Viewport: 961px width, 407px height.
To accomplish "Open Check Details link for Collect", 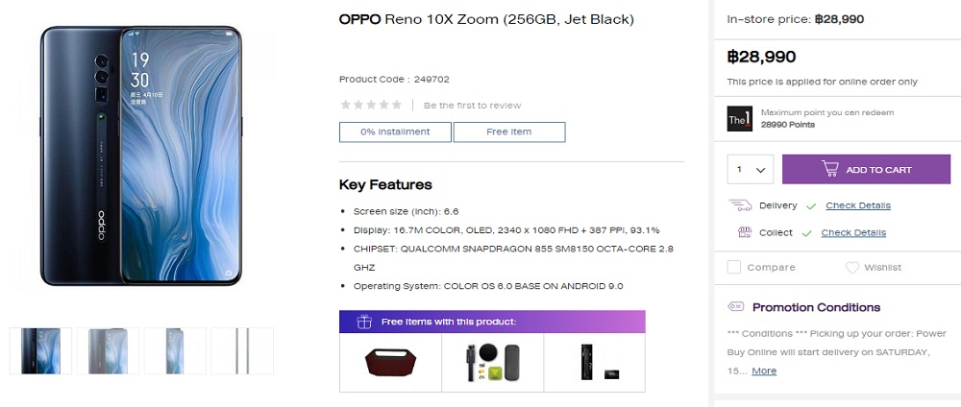I will pos(853,232).
